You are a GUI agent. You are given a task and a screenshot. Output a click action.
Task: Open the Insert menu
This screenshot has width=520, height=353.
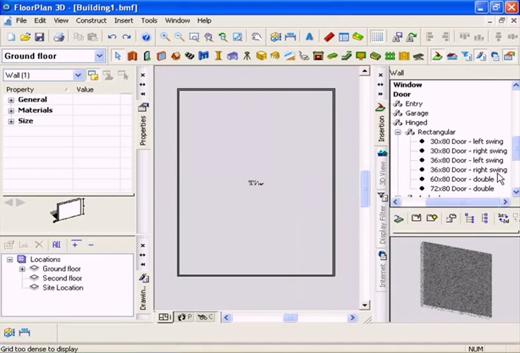point(123,20)
